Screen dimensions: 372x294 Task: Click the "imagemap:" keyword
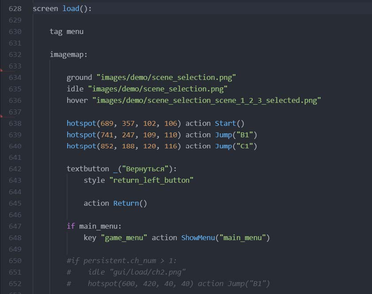[68, 55]
